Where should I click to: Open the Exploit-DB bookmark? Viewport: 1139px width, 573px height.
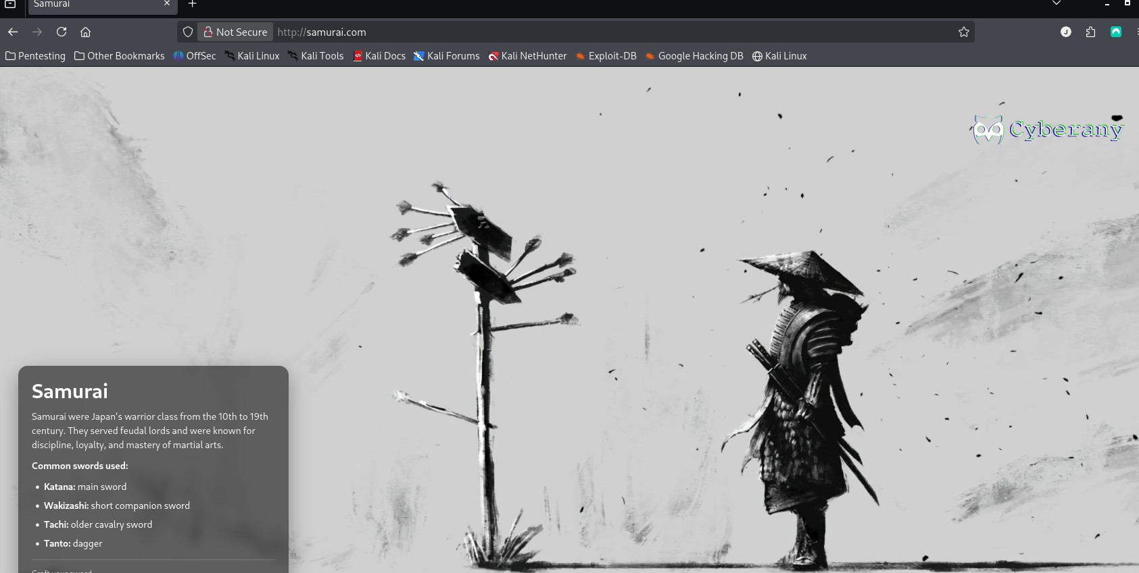tap(606, 56)
